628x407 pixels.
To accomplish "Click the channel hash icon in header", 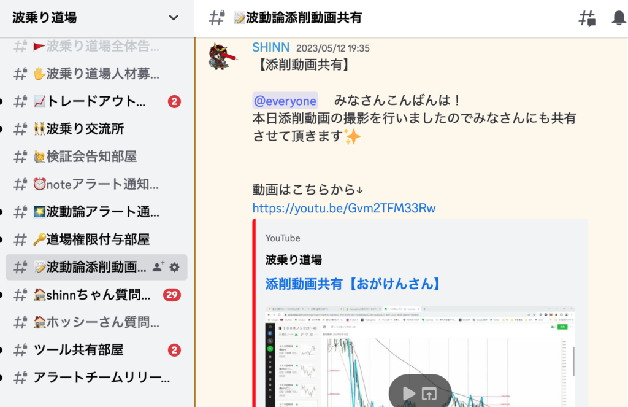I will [216, 18].
